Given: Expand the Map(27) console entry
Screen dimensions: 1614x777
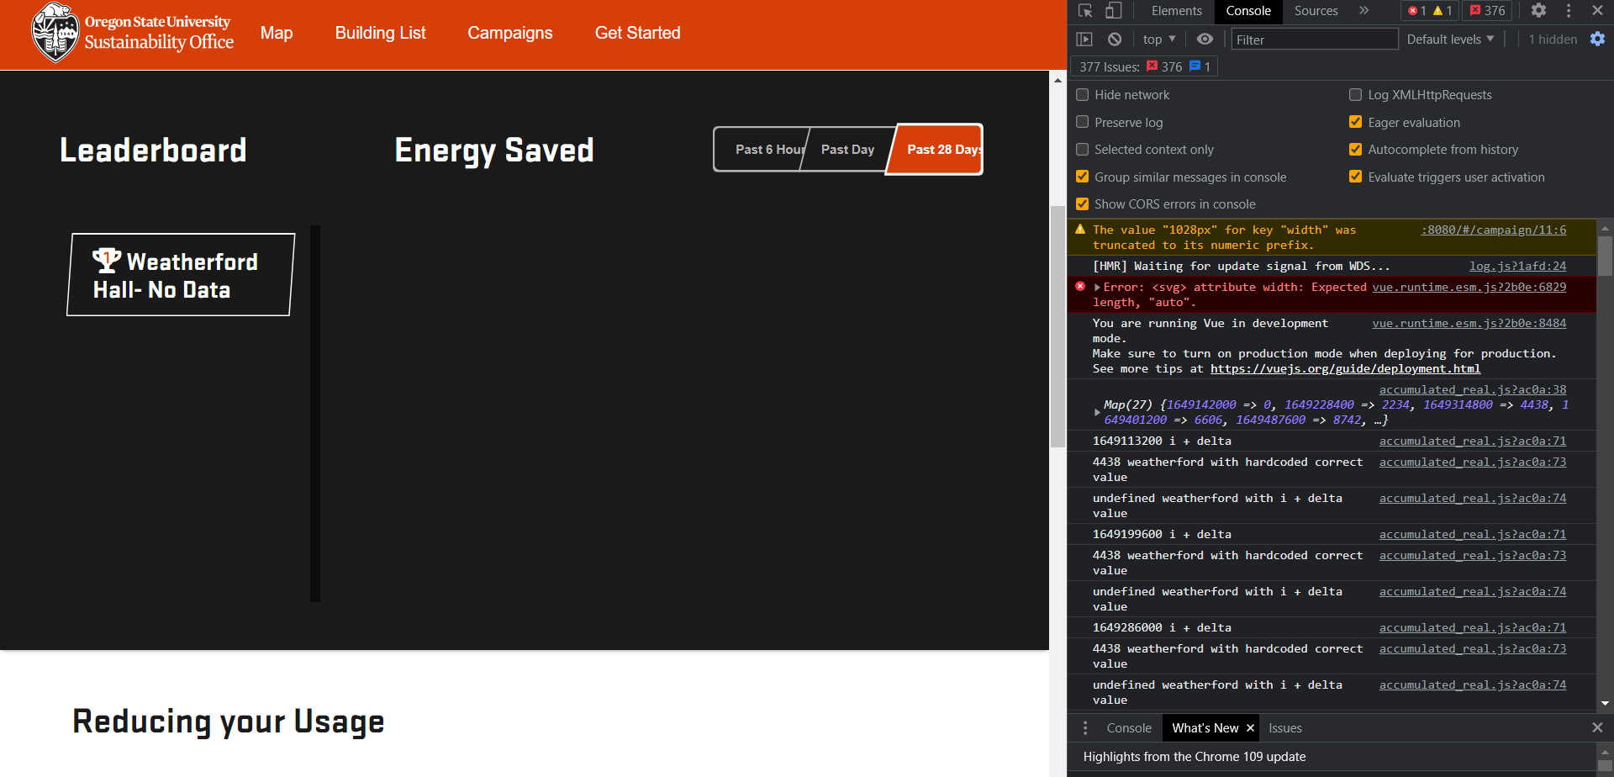Looking at the screenshot, I should click(x=1097, y=412).
